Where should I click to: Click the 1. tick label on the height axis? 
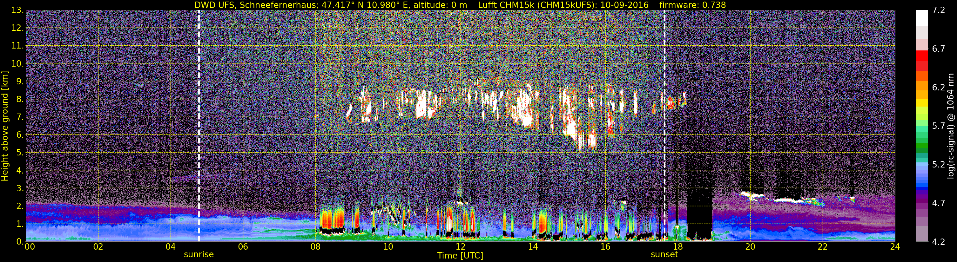(x=20, y=224)
